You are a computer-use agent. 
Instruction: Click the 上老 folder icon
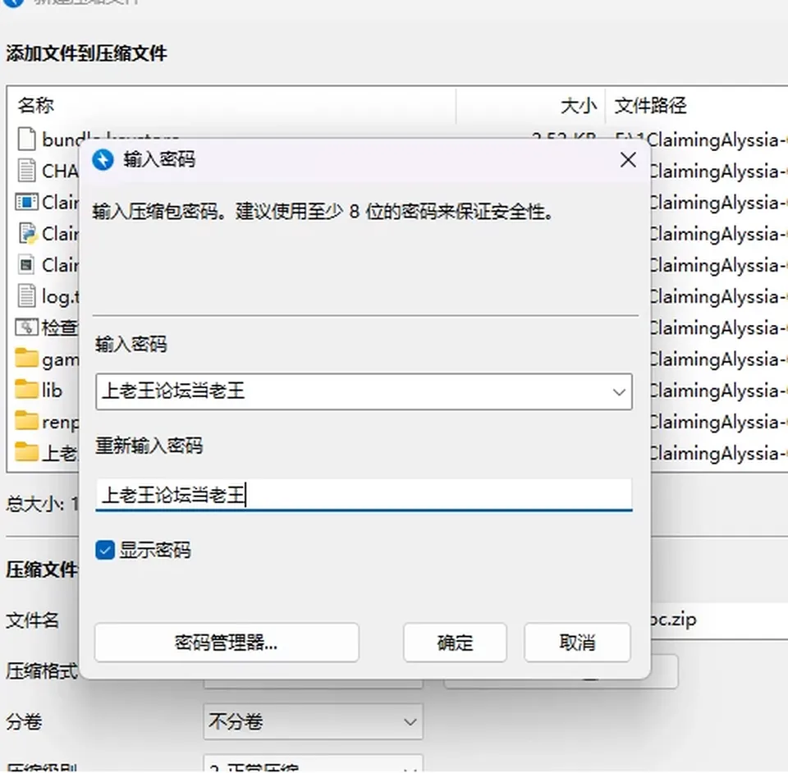[x=26, y=452]
